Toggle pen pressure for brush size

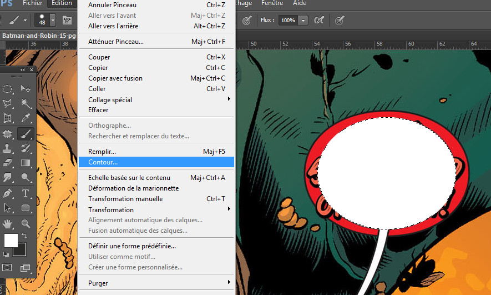[x=340, y=21]
